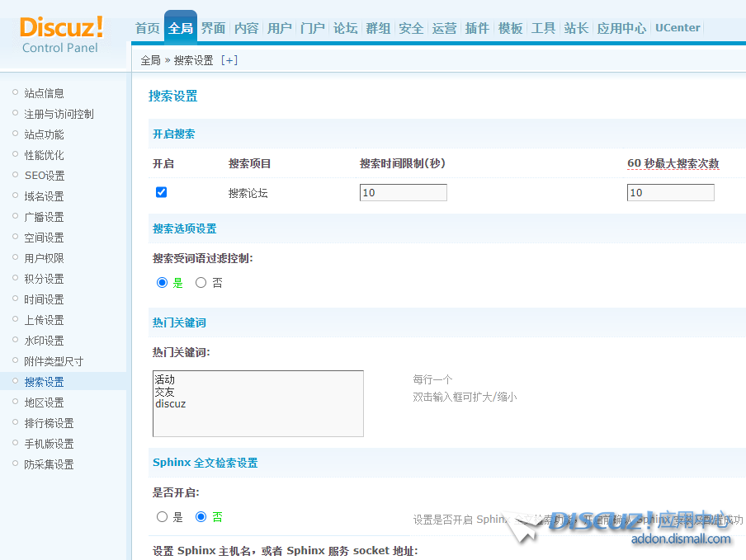Click the Discuz! Control Panel logo

point(61,34)
